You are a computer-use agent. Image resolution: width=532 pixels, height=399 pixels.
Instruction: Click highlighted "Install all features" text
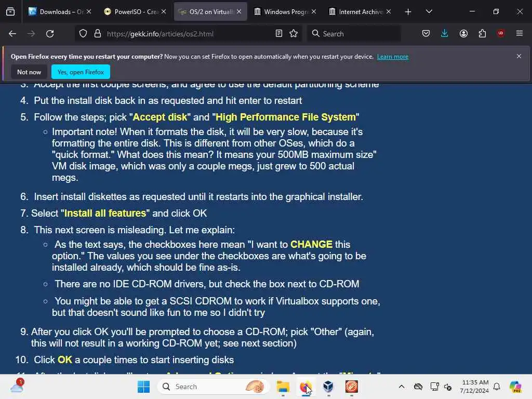point(105,214)
